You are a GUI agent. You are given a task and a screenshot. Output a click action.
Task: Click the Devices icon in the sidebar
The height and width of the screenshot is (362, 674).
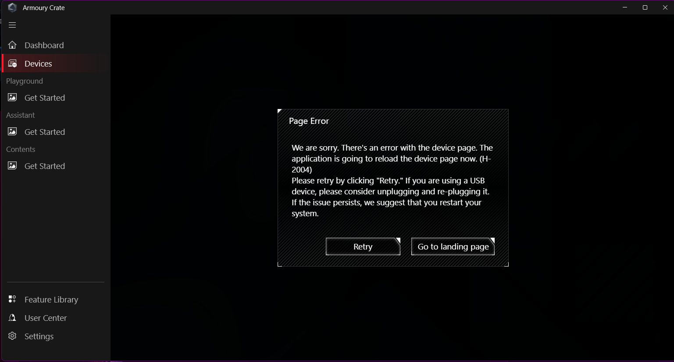[x=12, y=63]
